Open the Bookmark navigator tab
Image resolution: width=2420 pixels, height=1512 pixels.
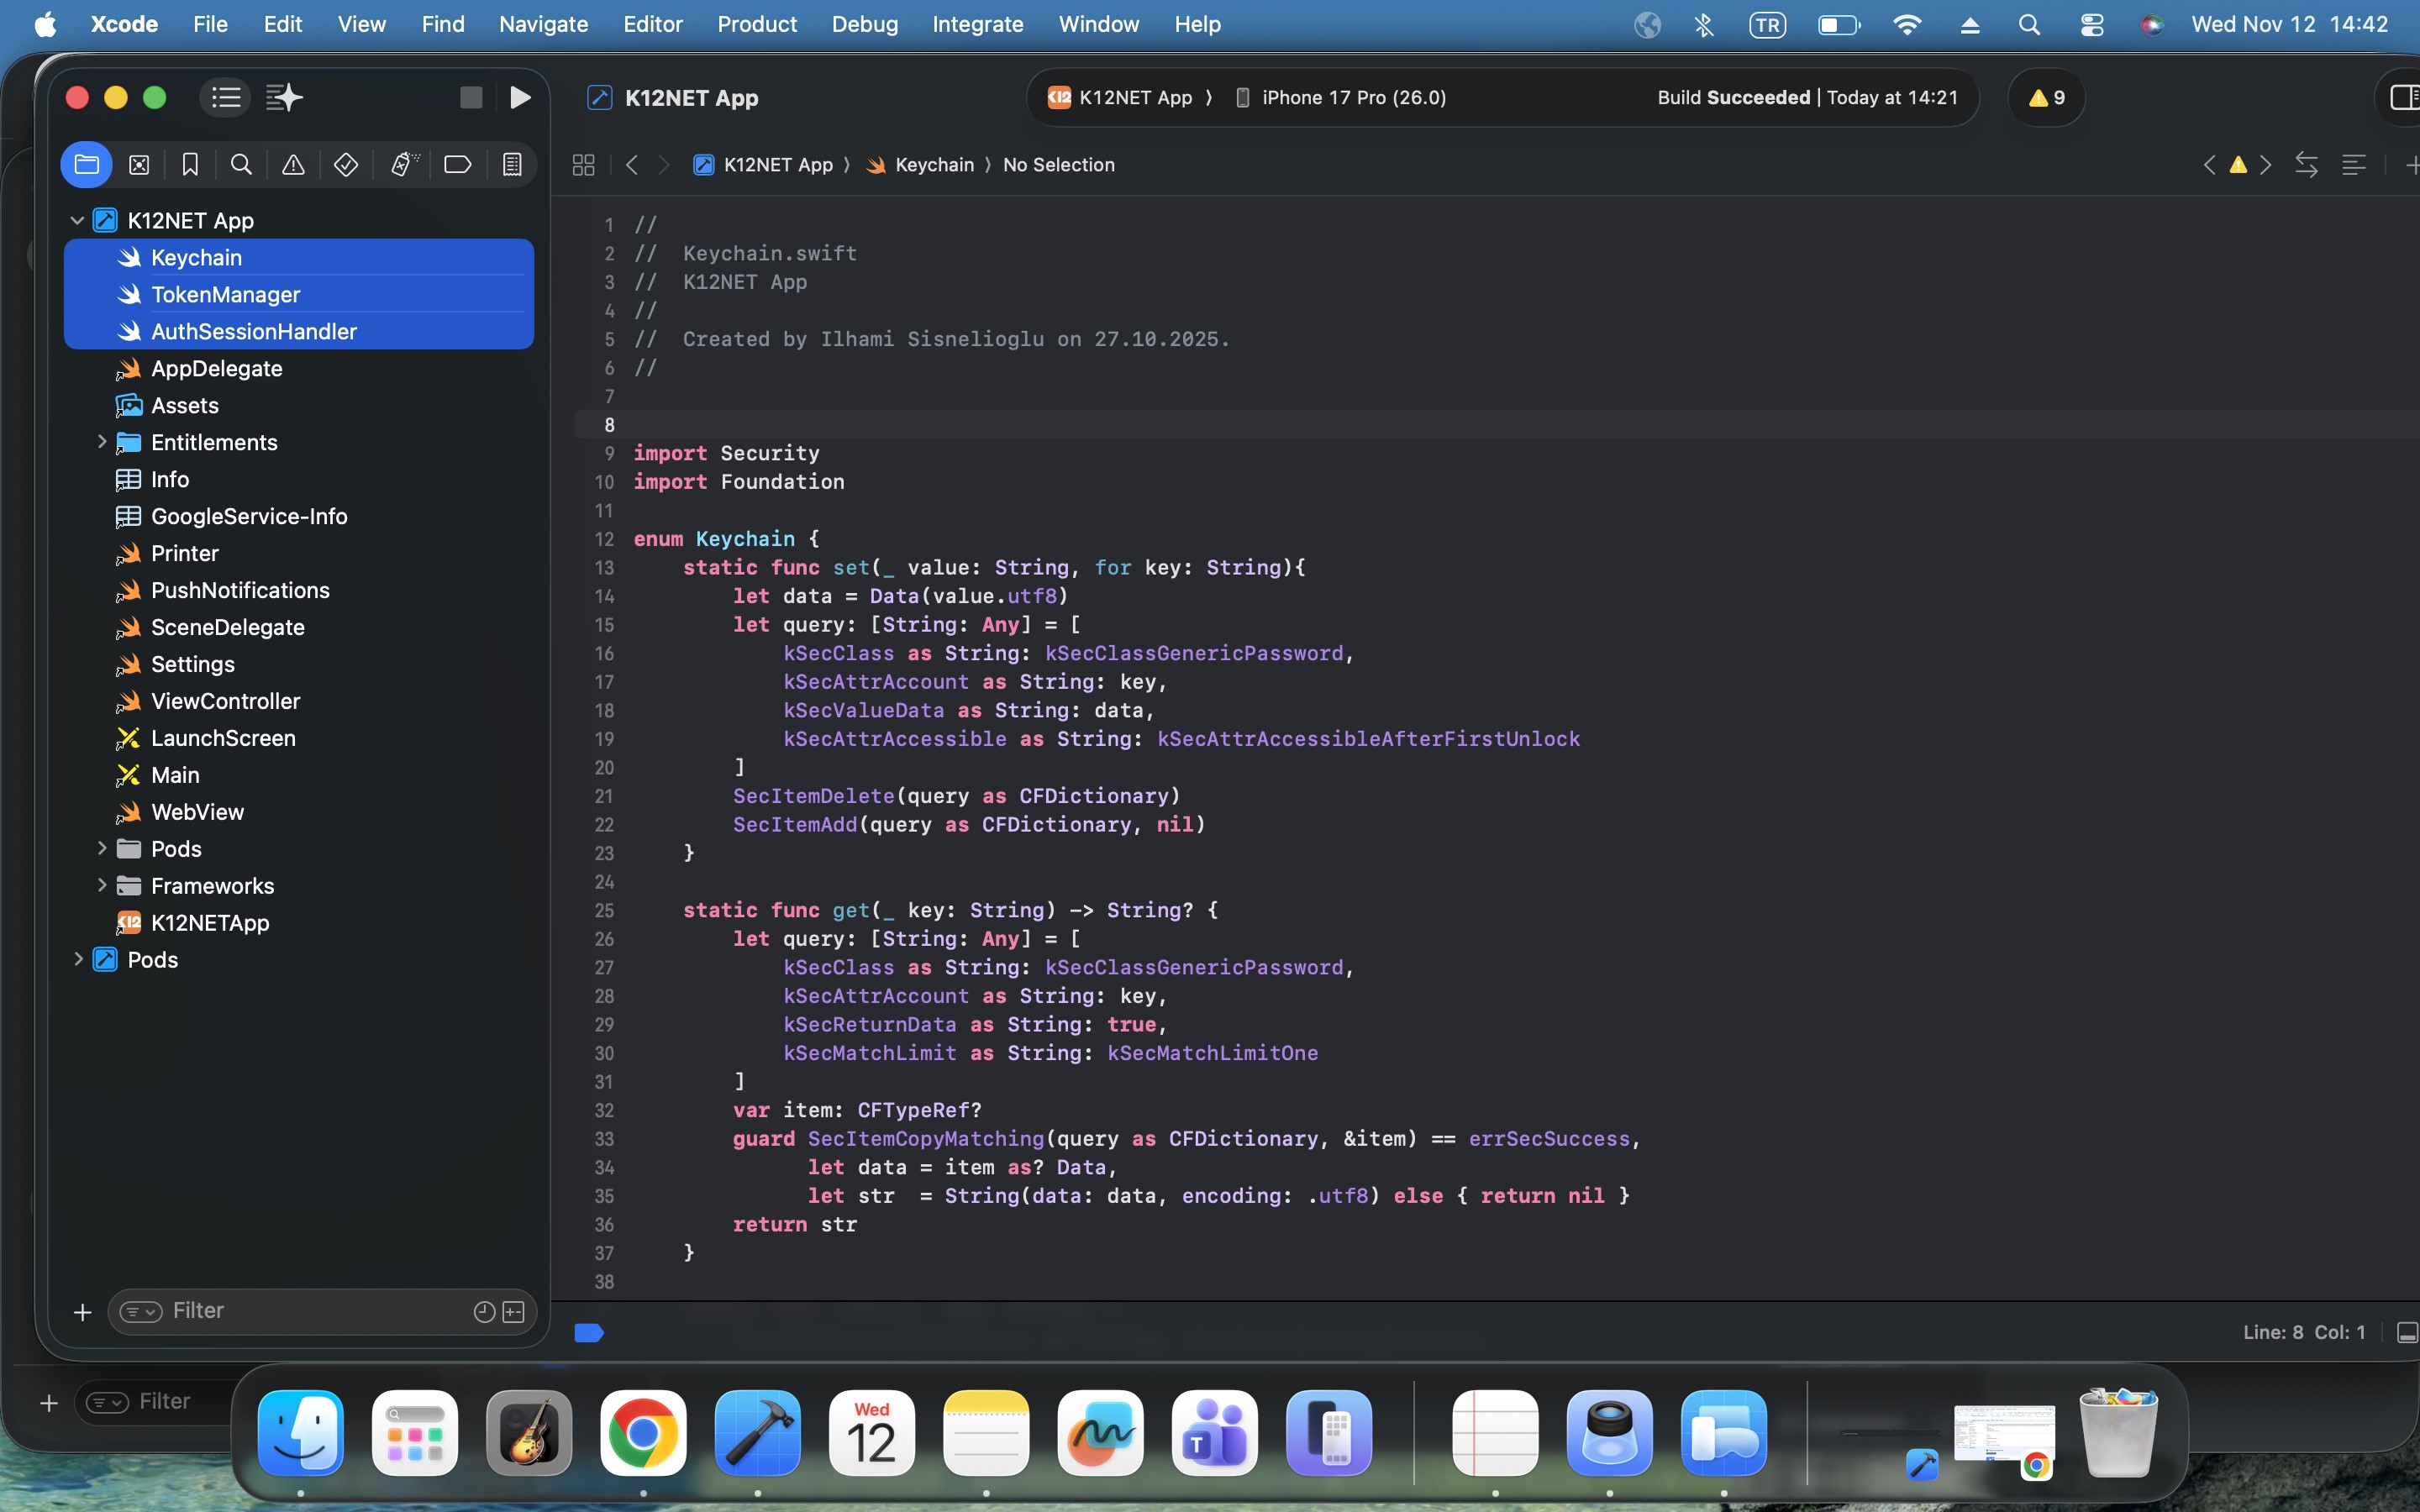coord(190,165)
